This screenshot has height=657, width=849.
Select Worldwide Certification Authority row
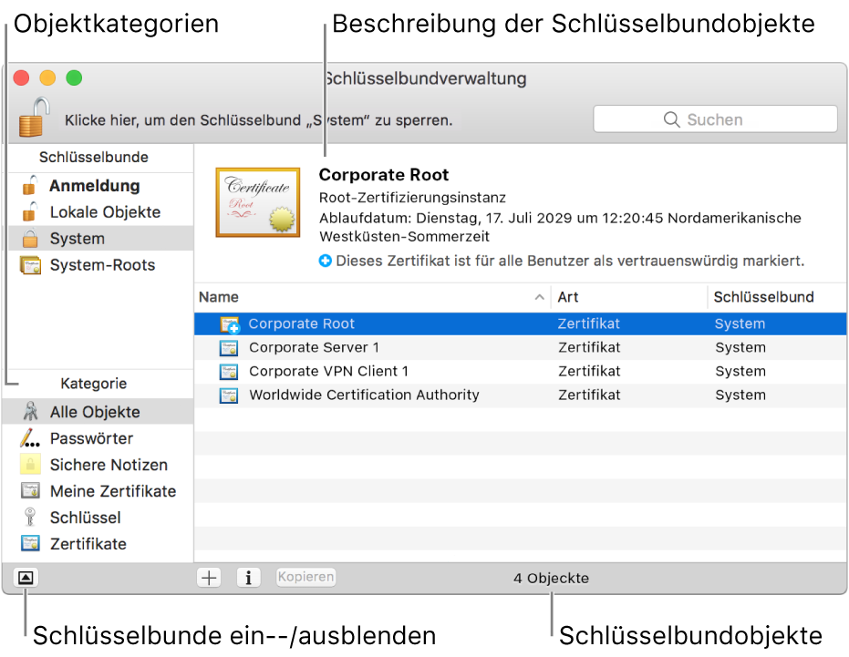coord(521,395)
